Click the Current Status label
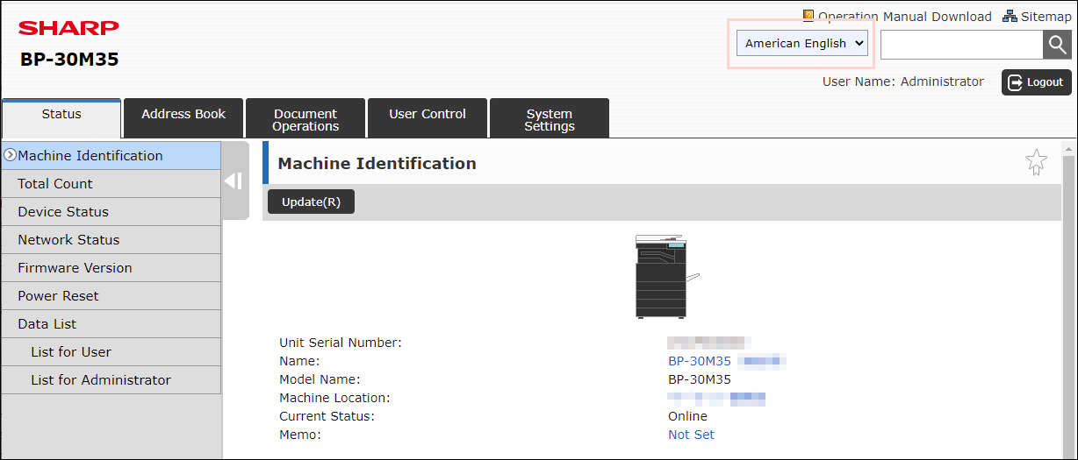 [327, 416]
